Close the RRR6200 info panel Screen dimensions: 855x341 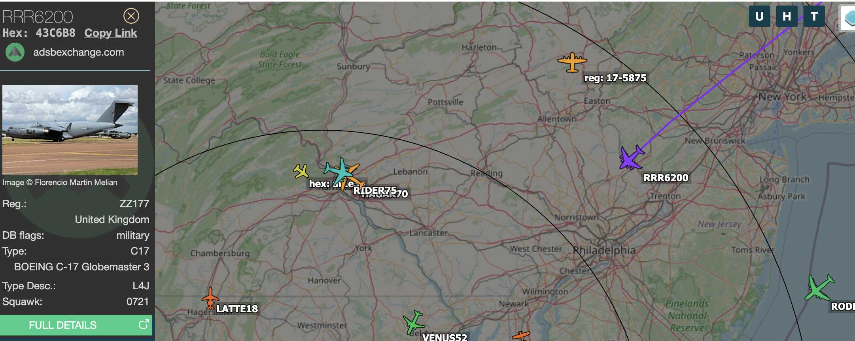pyautogui.click(x=131, y=16)
